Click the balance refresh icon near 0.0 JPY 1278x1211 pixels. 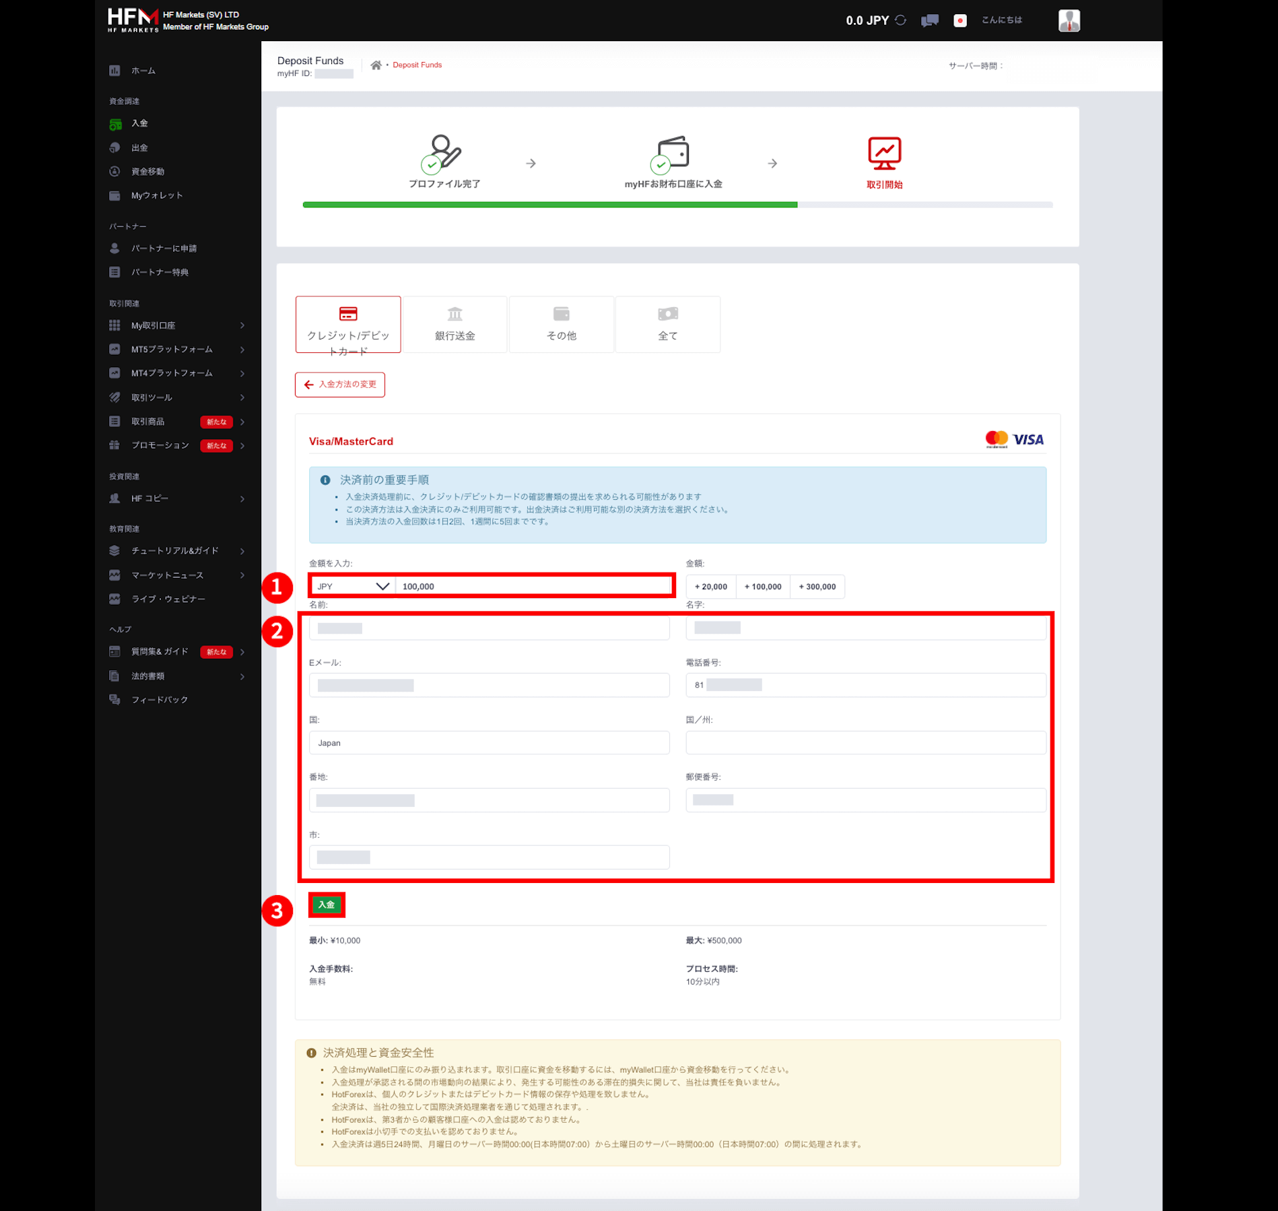(900, 20)
